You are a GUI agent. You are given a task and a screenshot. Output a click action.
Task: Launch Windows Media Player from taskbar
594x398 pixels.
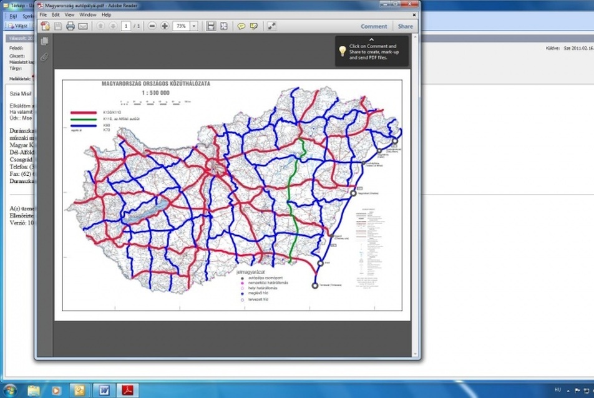point(56,390)
